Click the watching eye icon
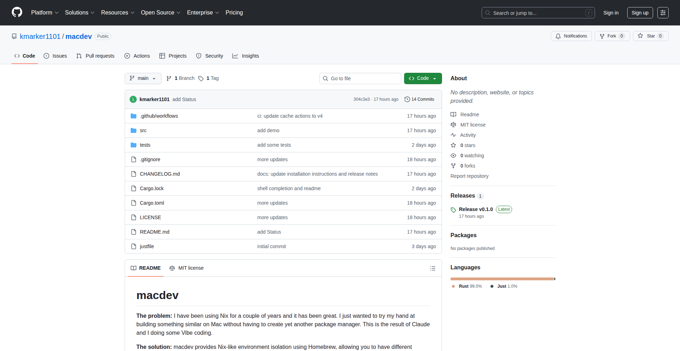 point(453,156)
